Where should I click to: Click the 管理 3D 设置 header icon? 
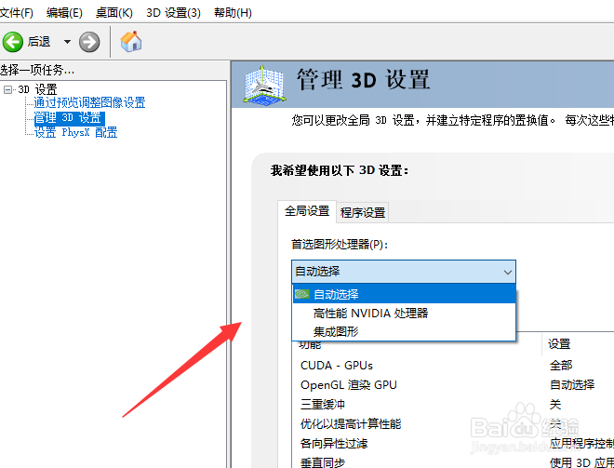pos(264,86)
